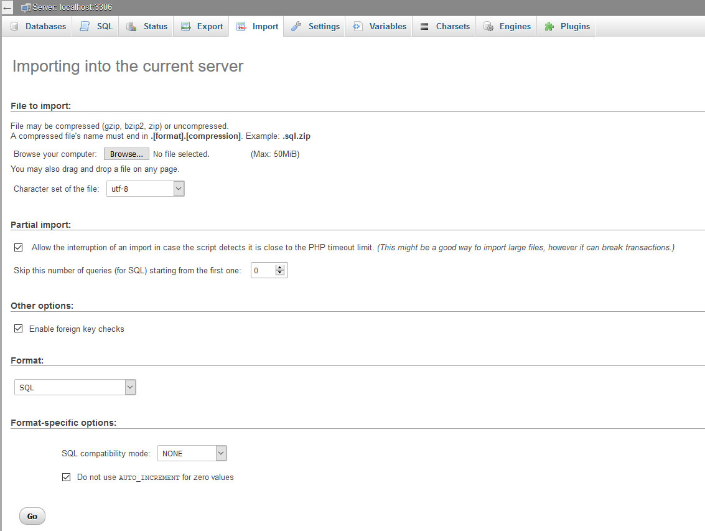Click the 'Other options:' section heading
Screen dimensions: 705x531
pos(42,306)
